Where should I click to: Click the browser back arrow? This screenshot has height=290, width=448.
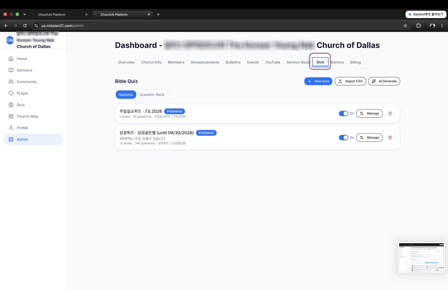6,26
